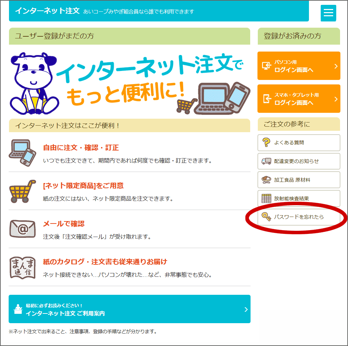348x346 pixels.
Task: Open パスワードを忘れたら link
Action: pos(299,217)
